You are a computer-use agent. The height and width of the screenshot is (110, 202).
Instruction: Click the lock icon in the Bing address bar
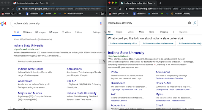click(x=126, y=9)
